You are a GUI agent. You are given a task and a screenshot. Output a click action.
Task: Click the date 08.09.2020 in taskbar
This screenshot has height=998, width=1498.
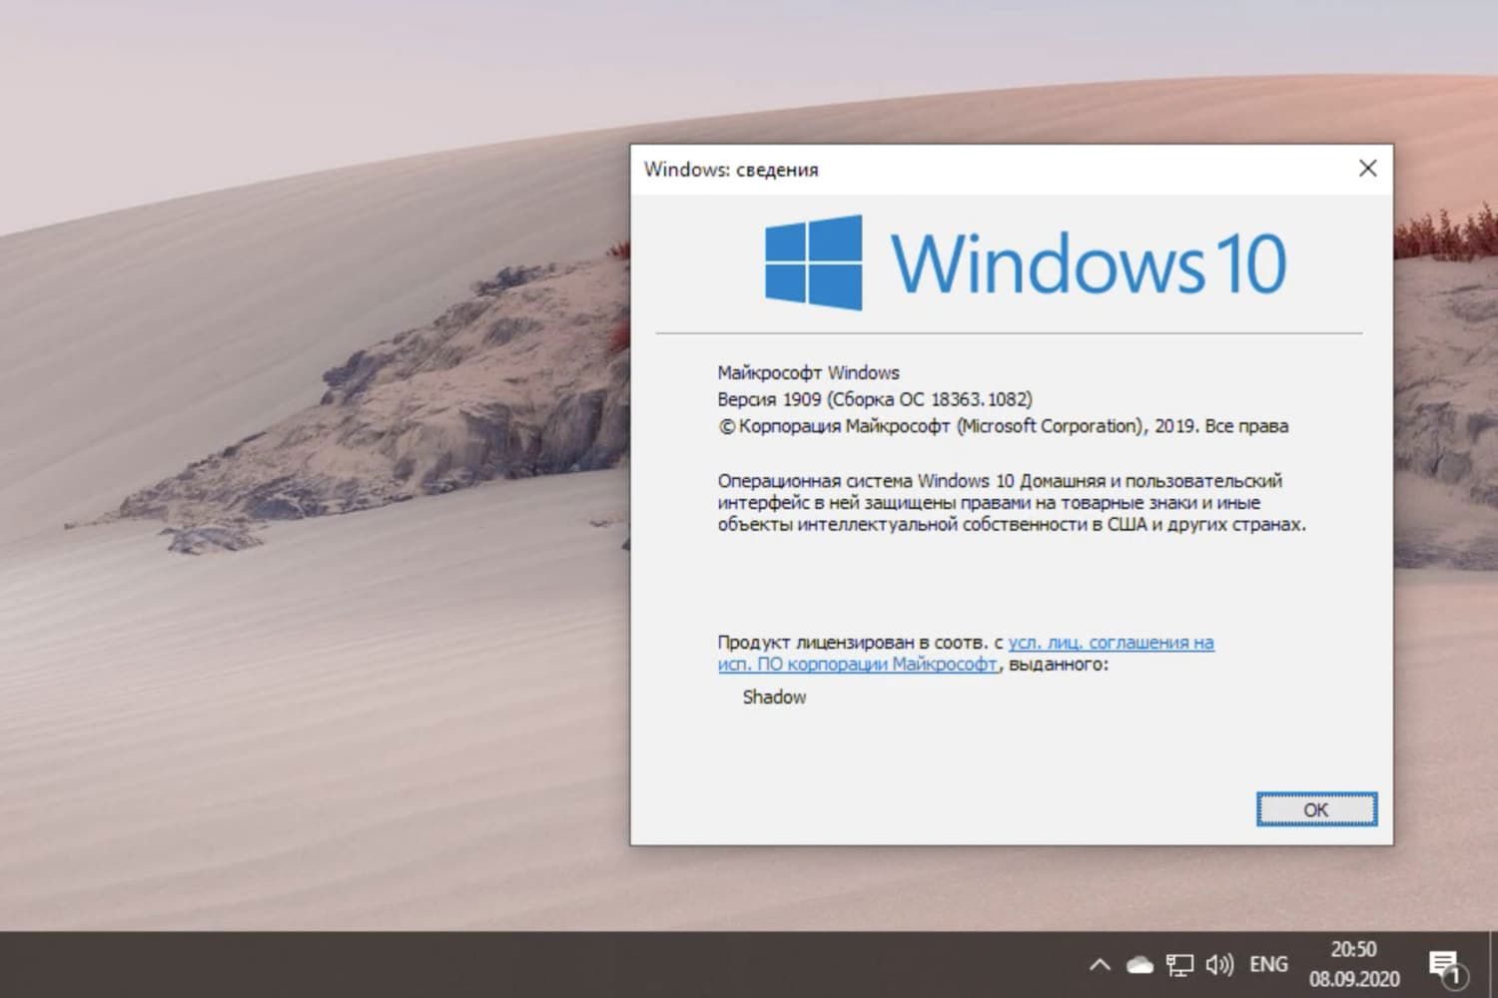point(1354,980)
